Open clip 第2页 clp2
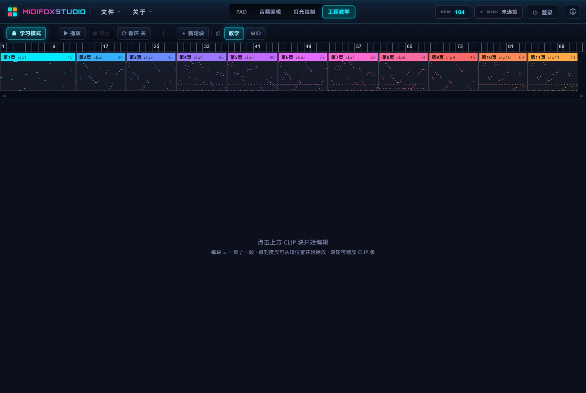This screenshot has height=393, width=586. coord(101,72)
